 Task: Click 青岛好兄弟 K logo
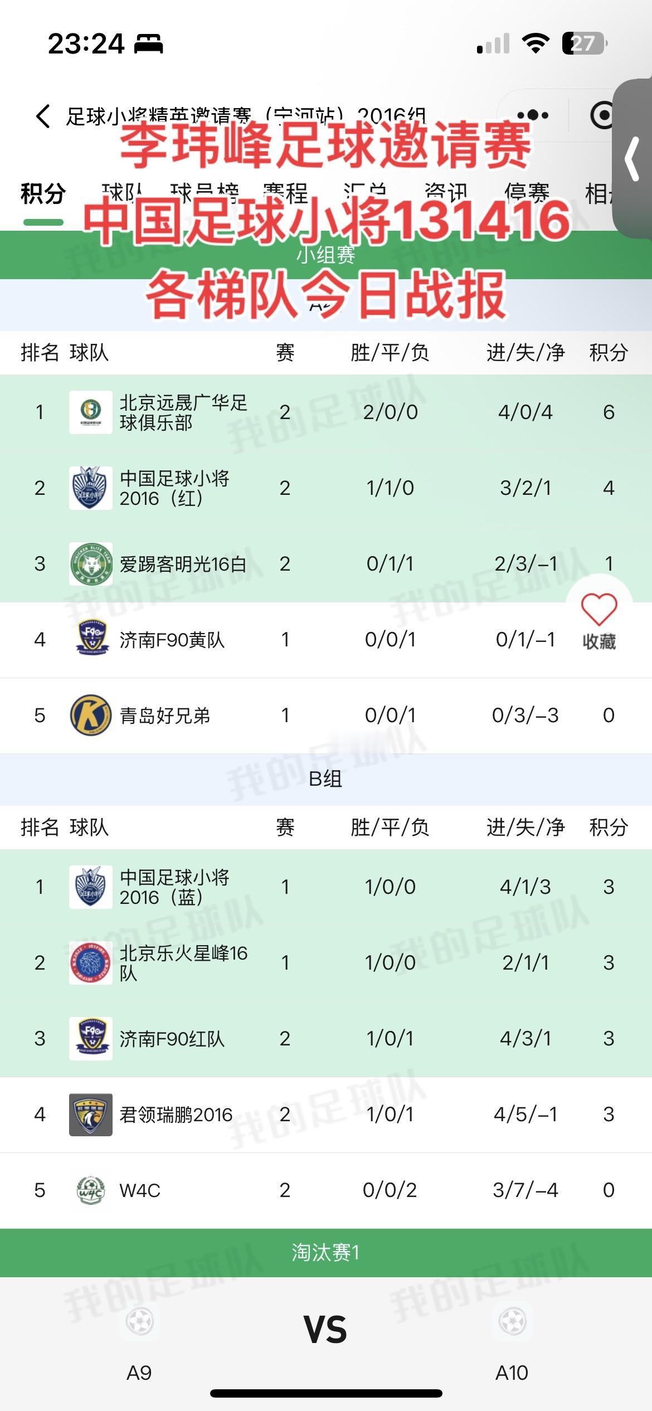click(x=91, y=716)
